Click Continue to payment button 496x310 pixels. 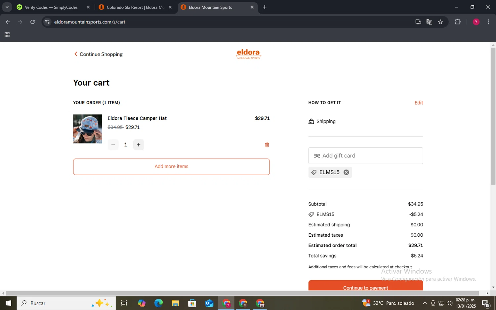[x=365, y=286]
